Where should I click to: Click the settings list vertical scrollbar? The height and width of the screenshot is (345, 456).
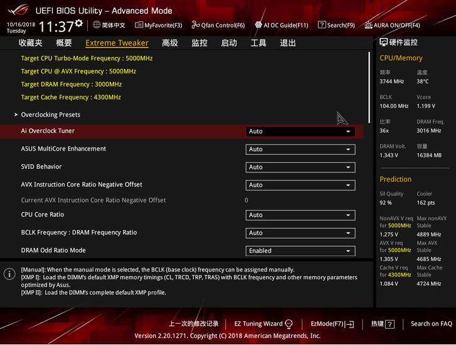click(369, 87)
